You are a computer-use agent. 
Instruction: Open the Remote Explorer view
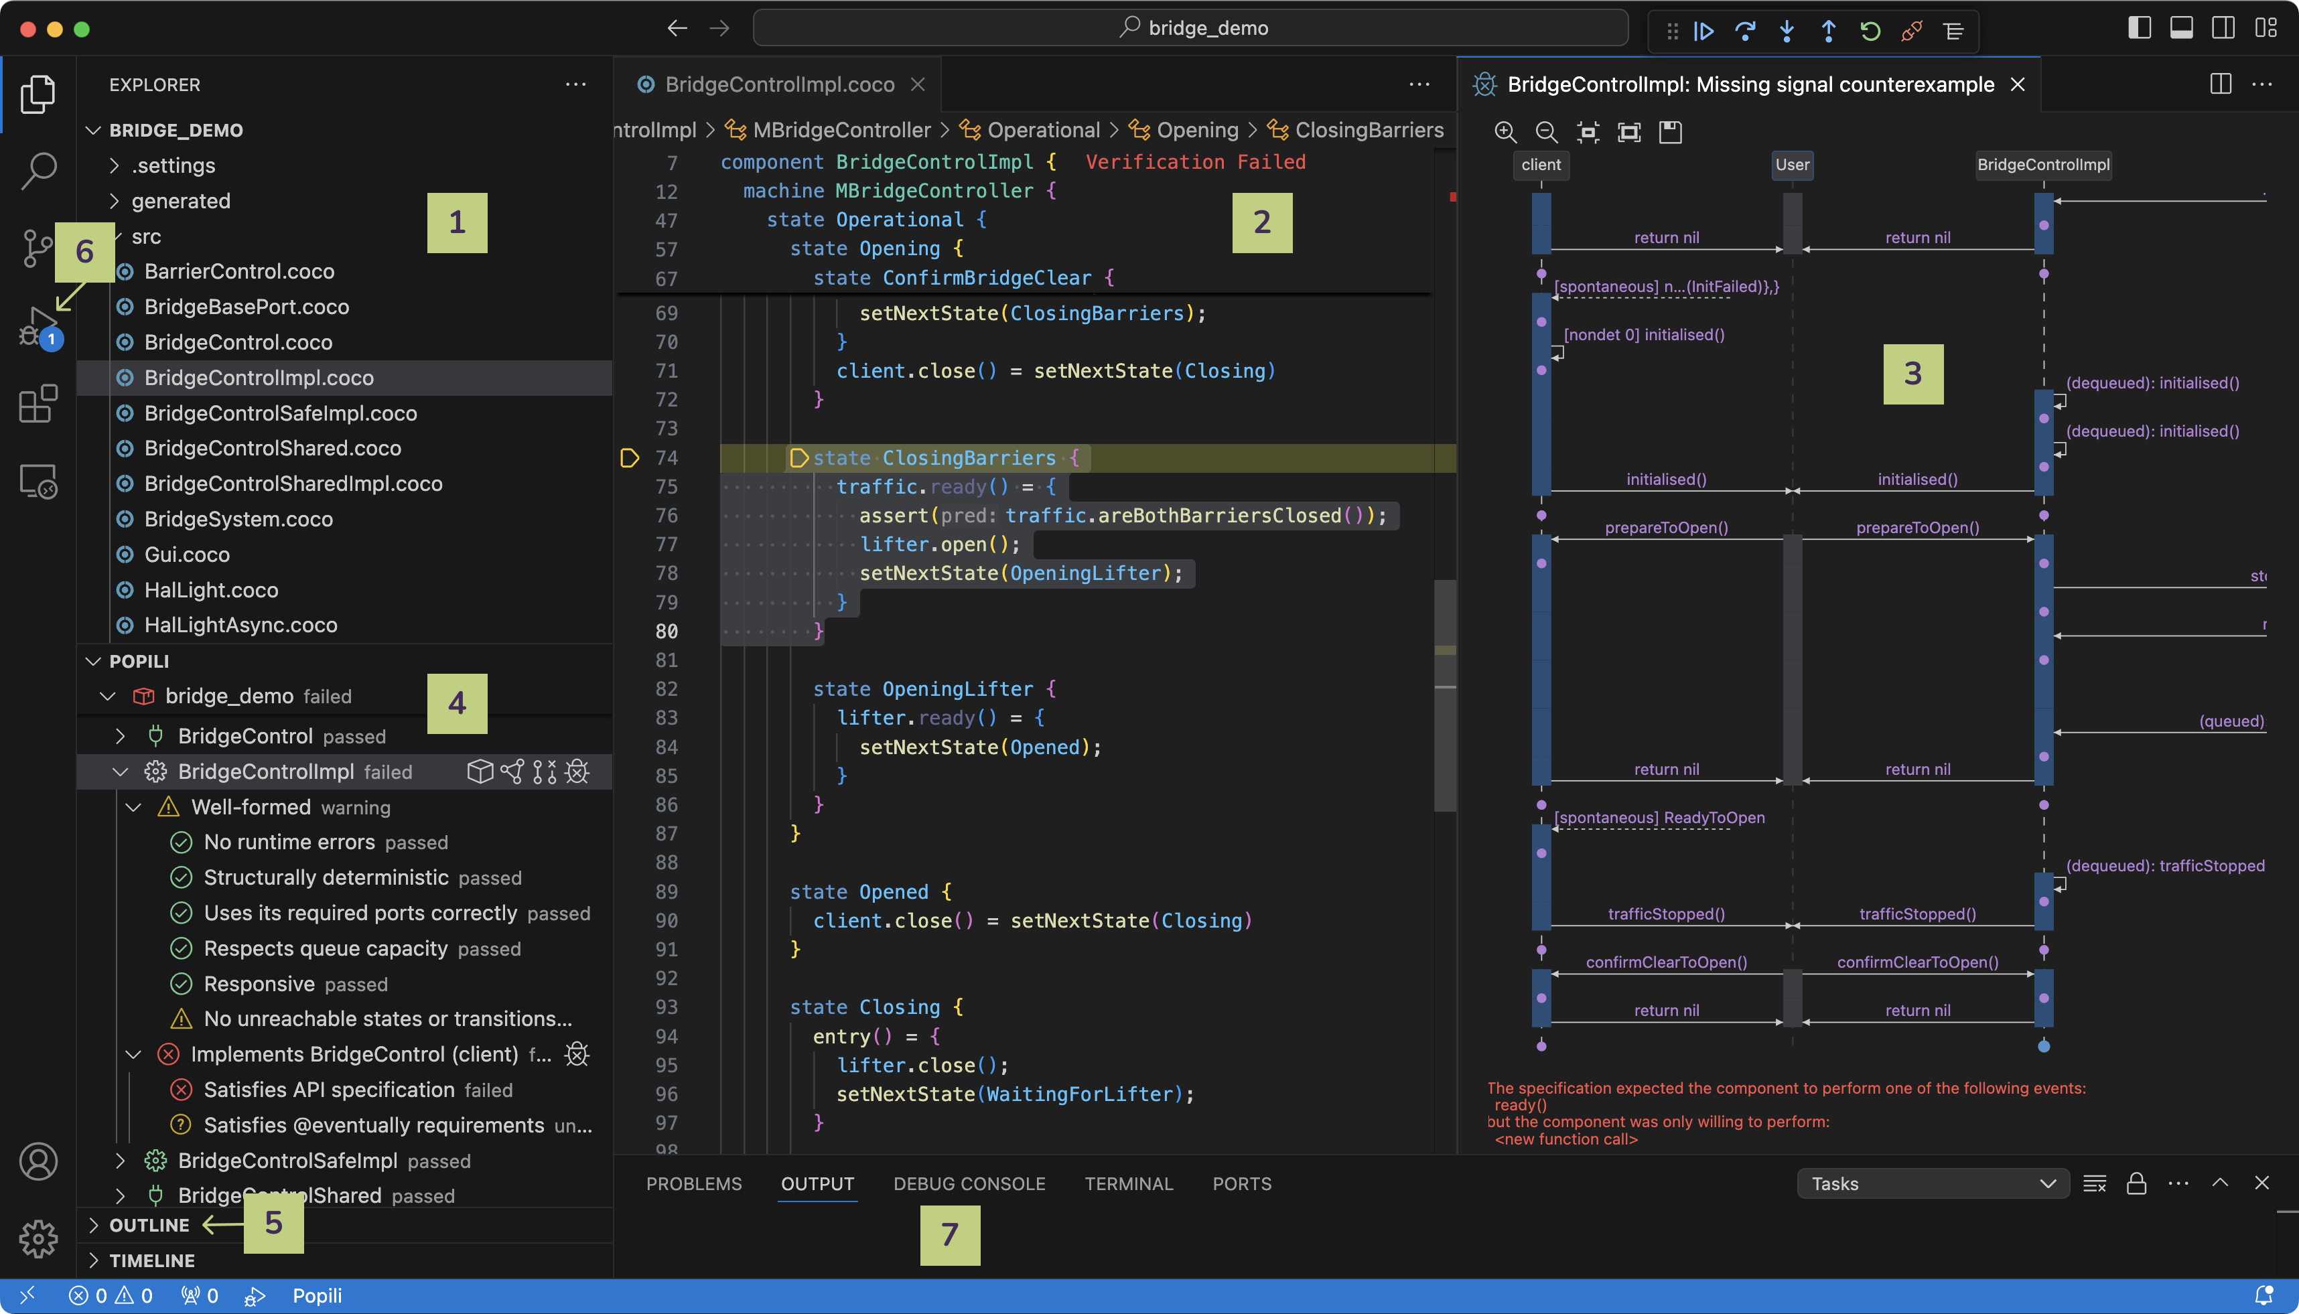coord(38,481)
